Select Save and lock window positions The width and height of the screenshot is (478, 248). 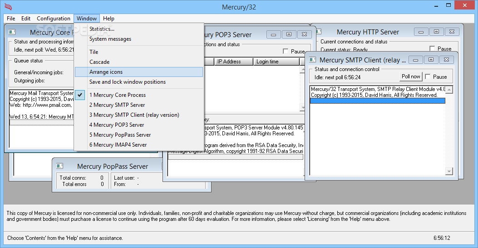(139, 82)
